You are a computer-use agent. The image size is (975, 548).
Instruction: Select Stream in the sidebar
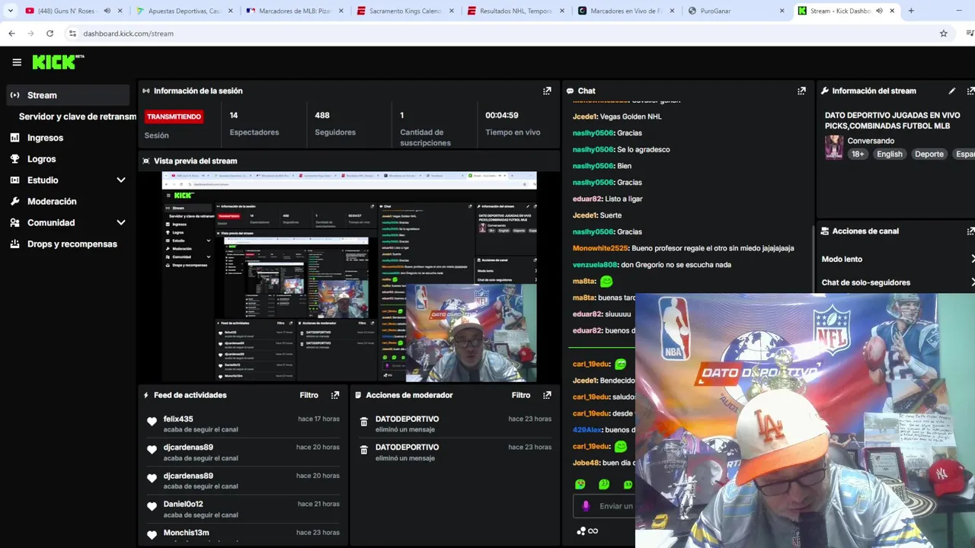coord(68,95)
